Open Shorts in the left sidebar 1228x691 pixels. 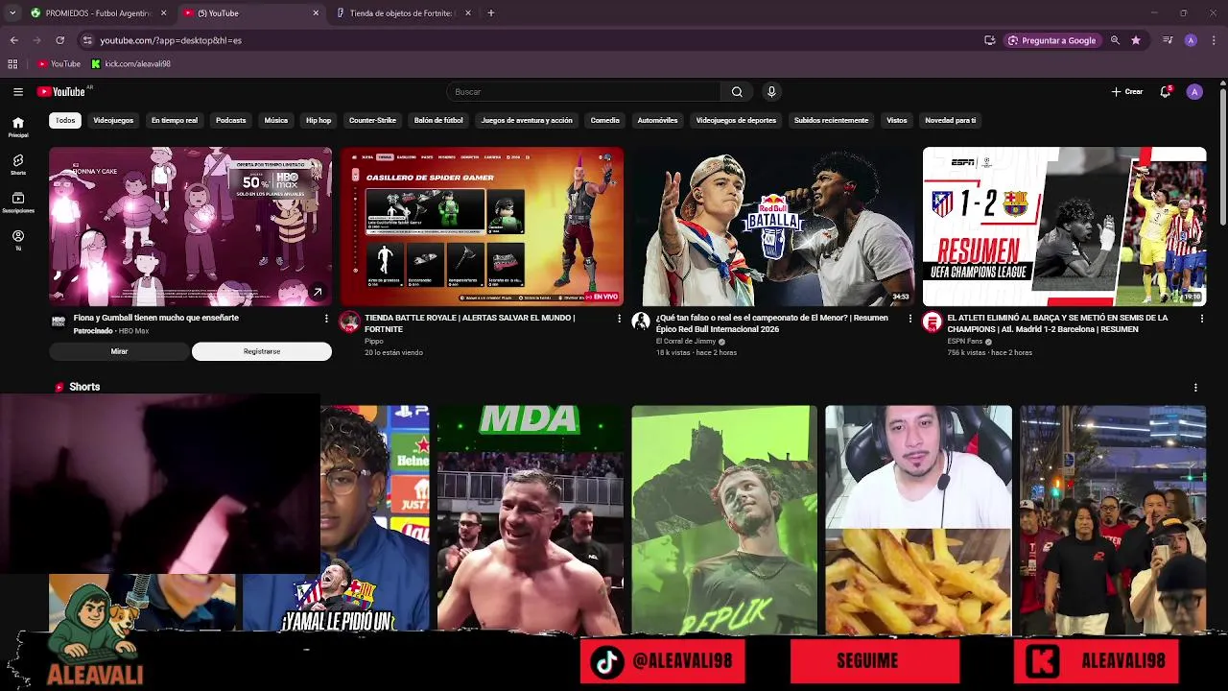[18, 164]
